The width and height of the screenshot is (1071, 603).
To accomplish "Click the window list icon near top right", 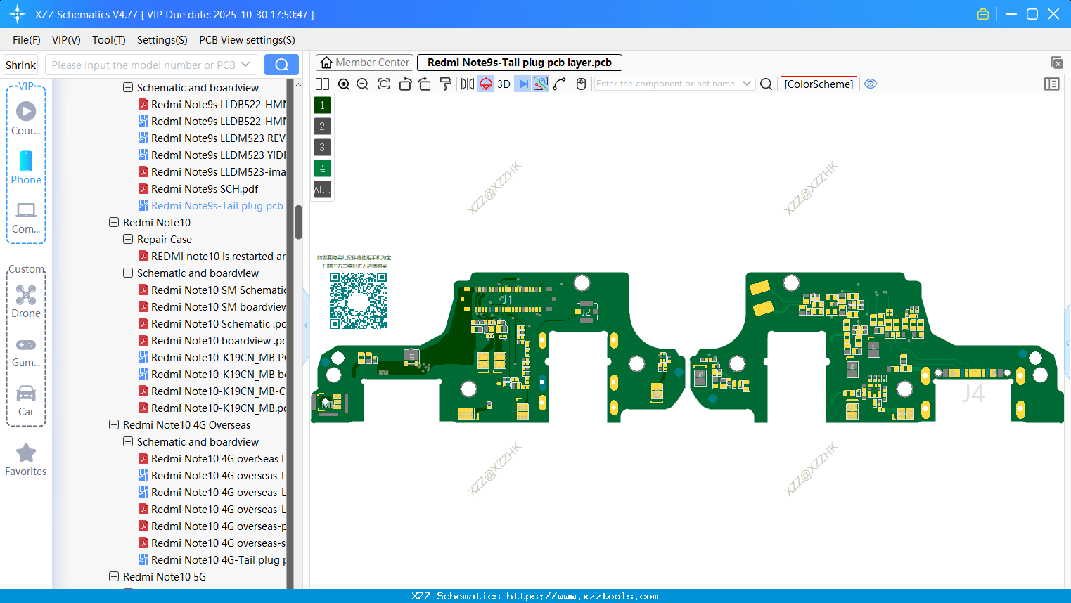I will pyautogui.click(x=1056, y=63).
